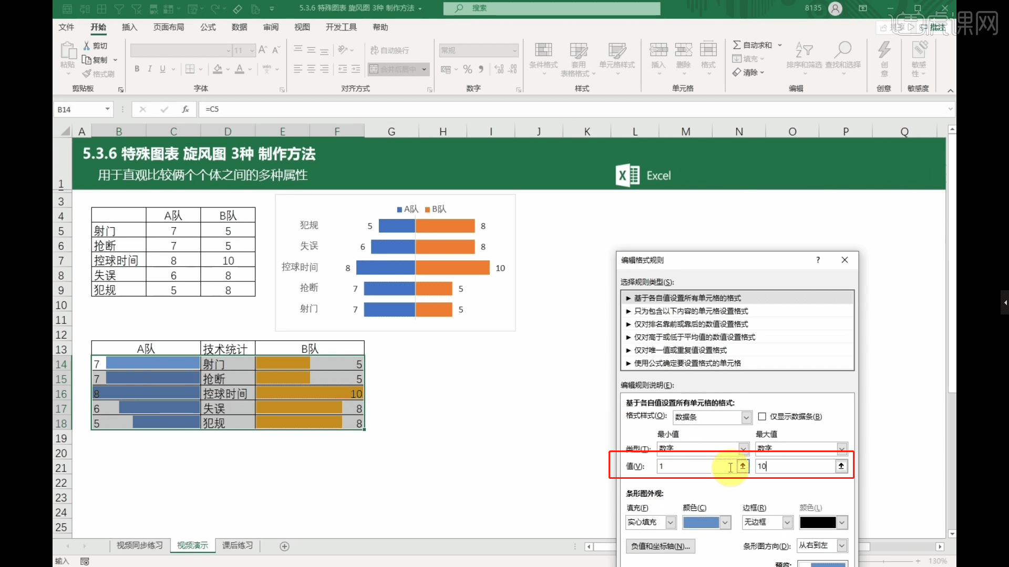Select rule type 使用公式确定要设置格式的单元格

point(737,363)
